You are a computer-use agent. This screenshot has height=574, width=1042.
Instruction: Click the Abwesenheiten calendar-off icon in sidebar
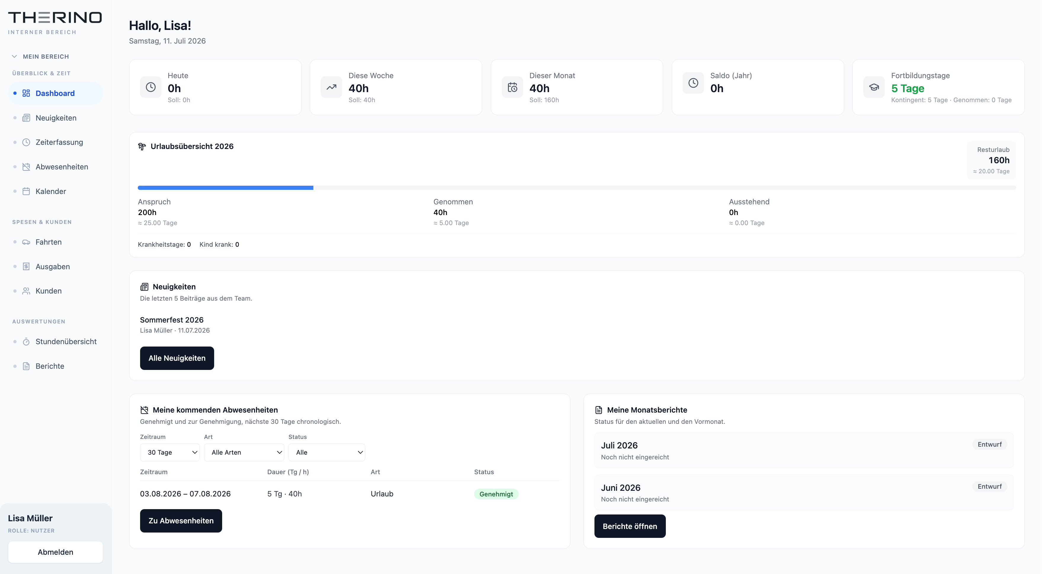[26, 167]
